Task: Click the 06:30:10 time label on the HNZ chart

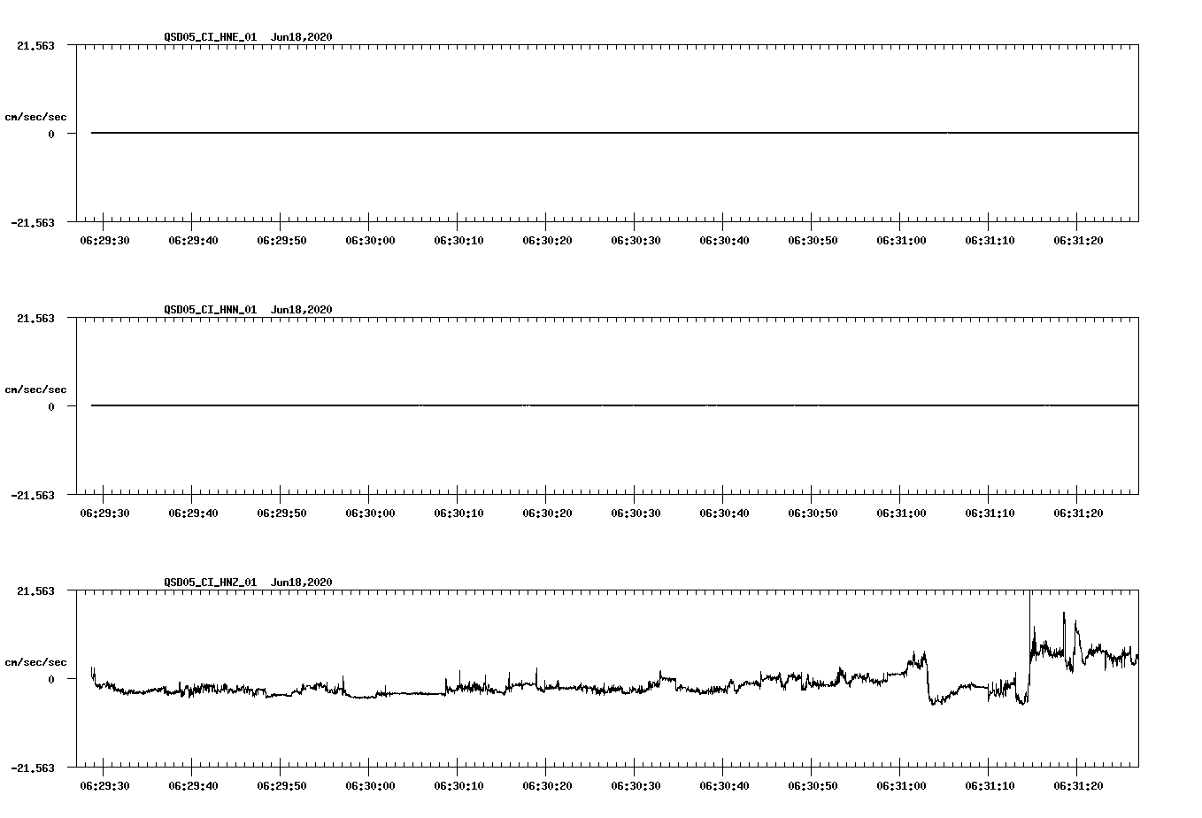Action: coord(458,785)
